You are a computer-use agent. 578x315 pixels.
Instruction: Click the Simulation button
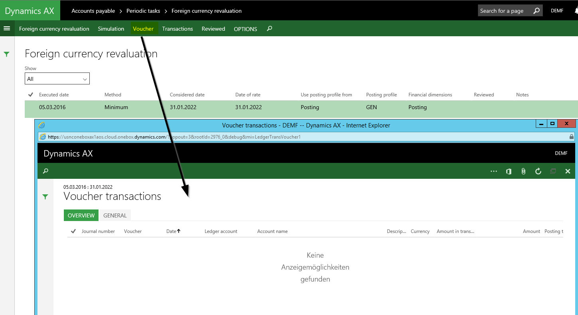click(111, 29)
